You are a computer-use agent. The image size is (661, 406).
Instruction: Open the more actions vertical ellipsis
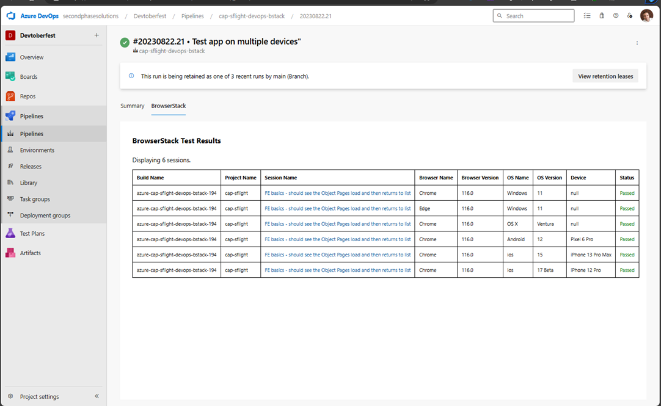(637, 43)
